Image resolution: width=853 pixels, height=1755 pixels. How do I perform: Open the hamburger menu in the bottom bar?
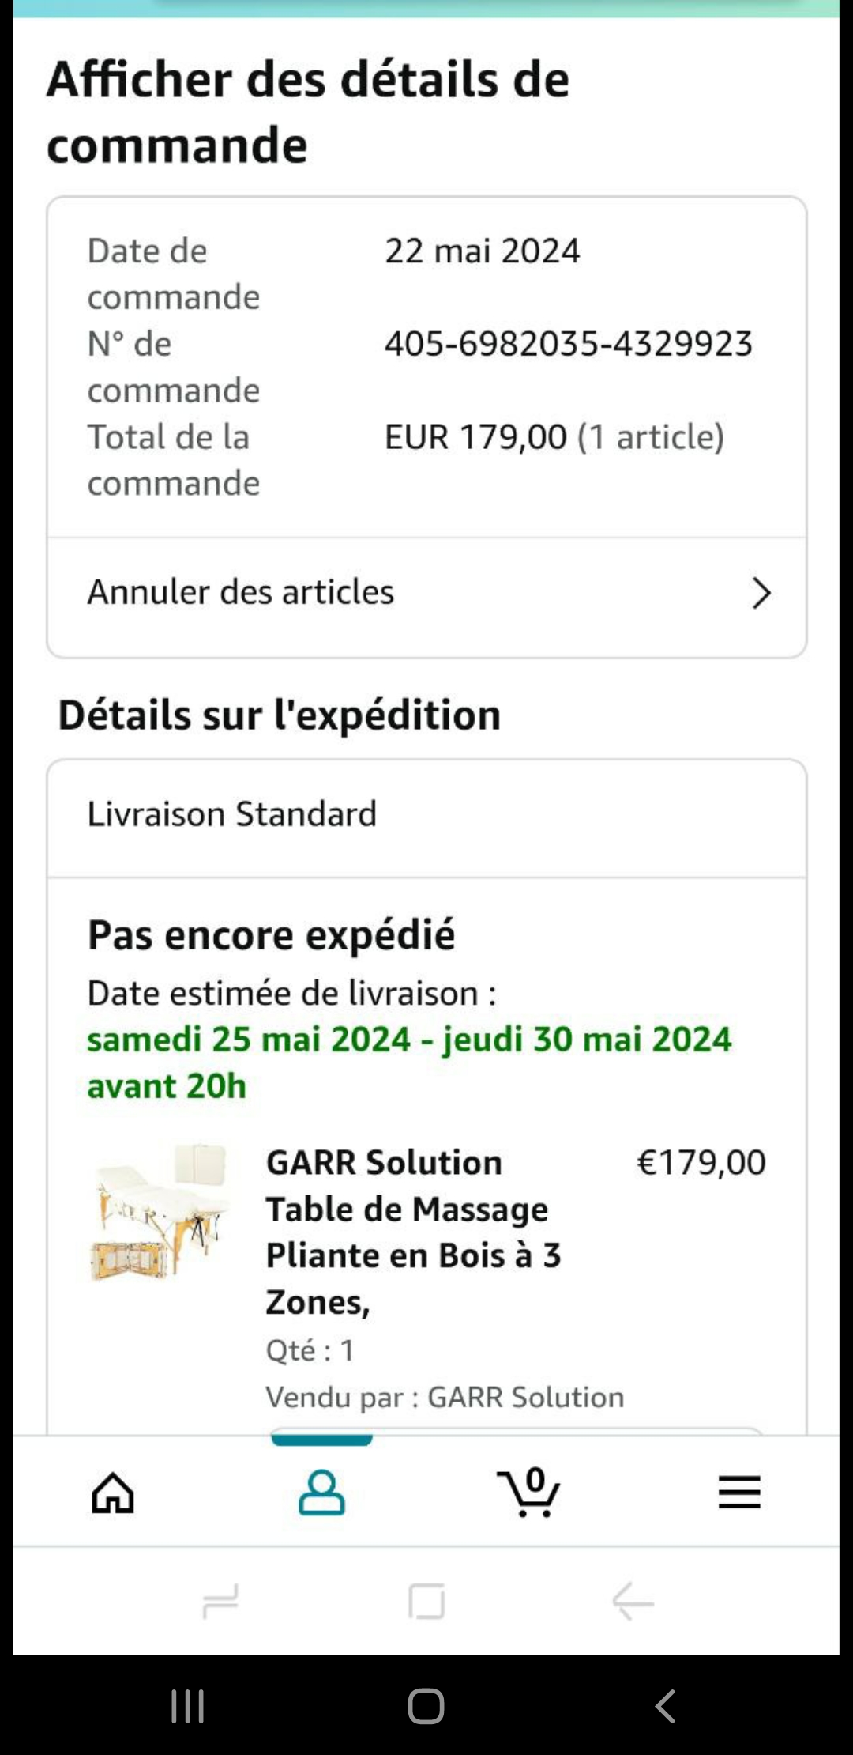(739, 1493)
